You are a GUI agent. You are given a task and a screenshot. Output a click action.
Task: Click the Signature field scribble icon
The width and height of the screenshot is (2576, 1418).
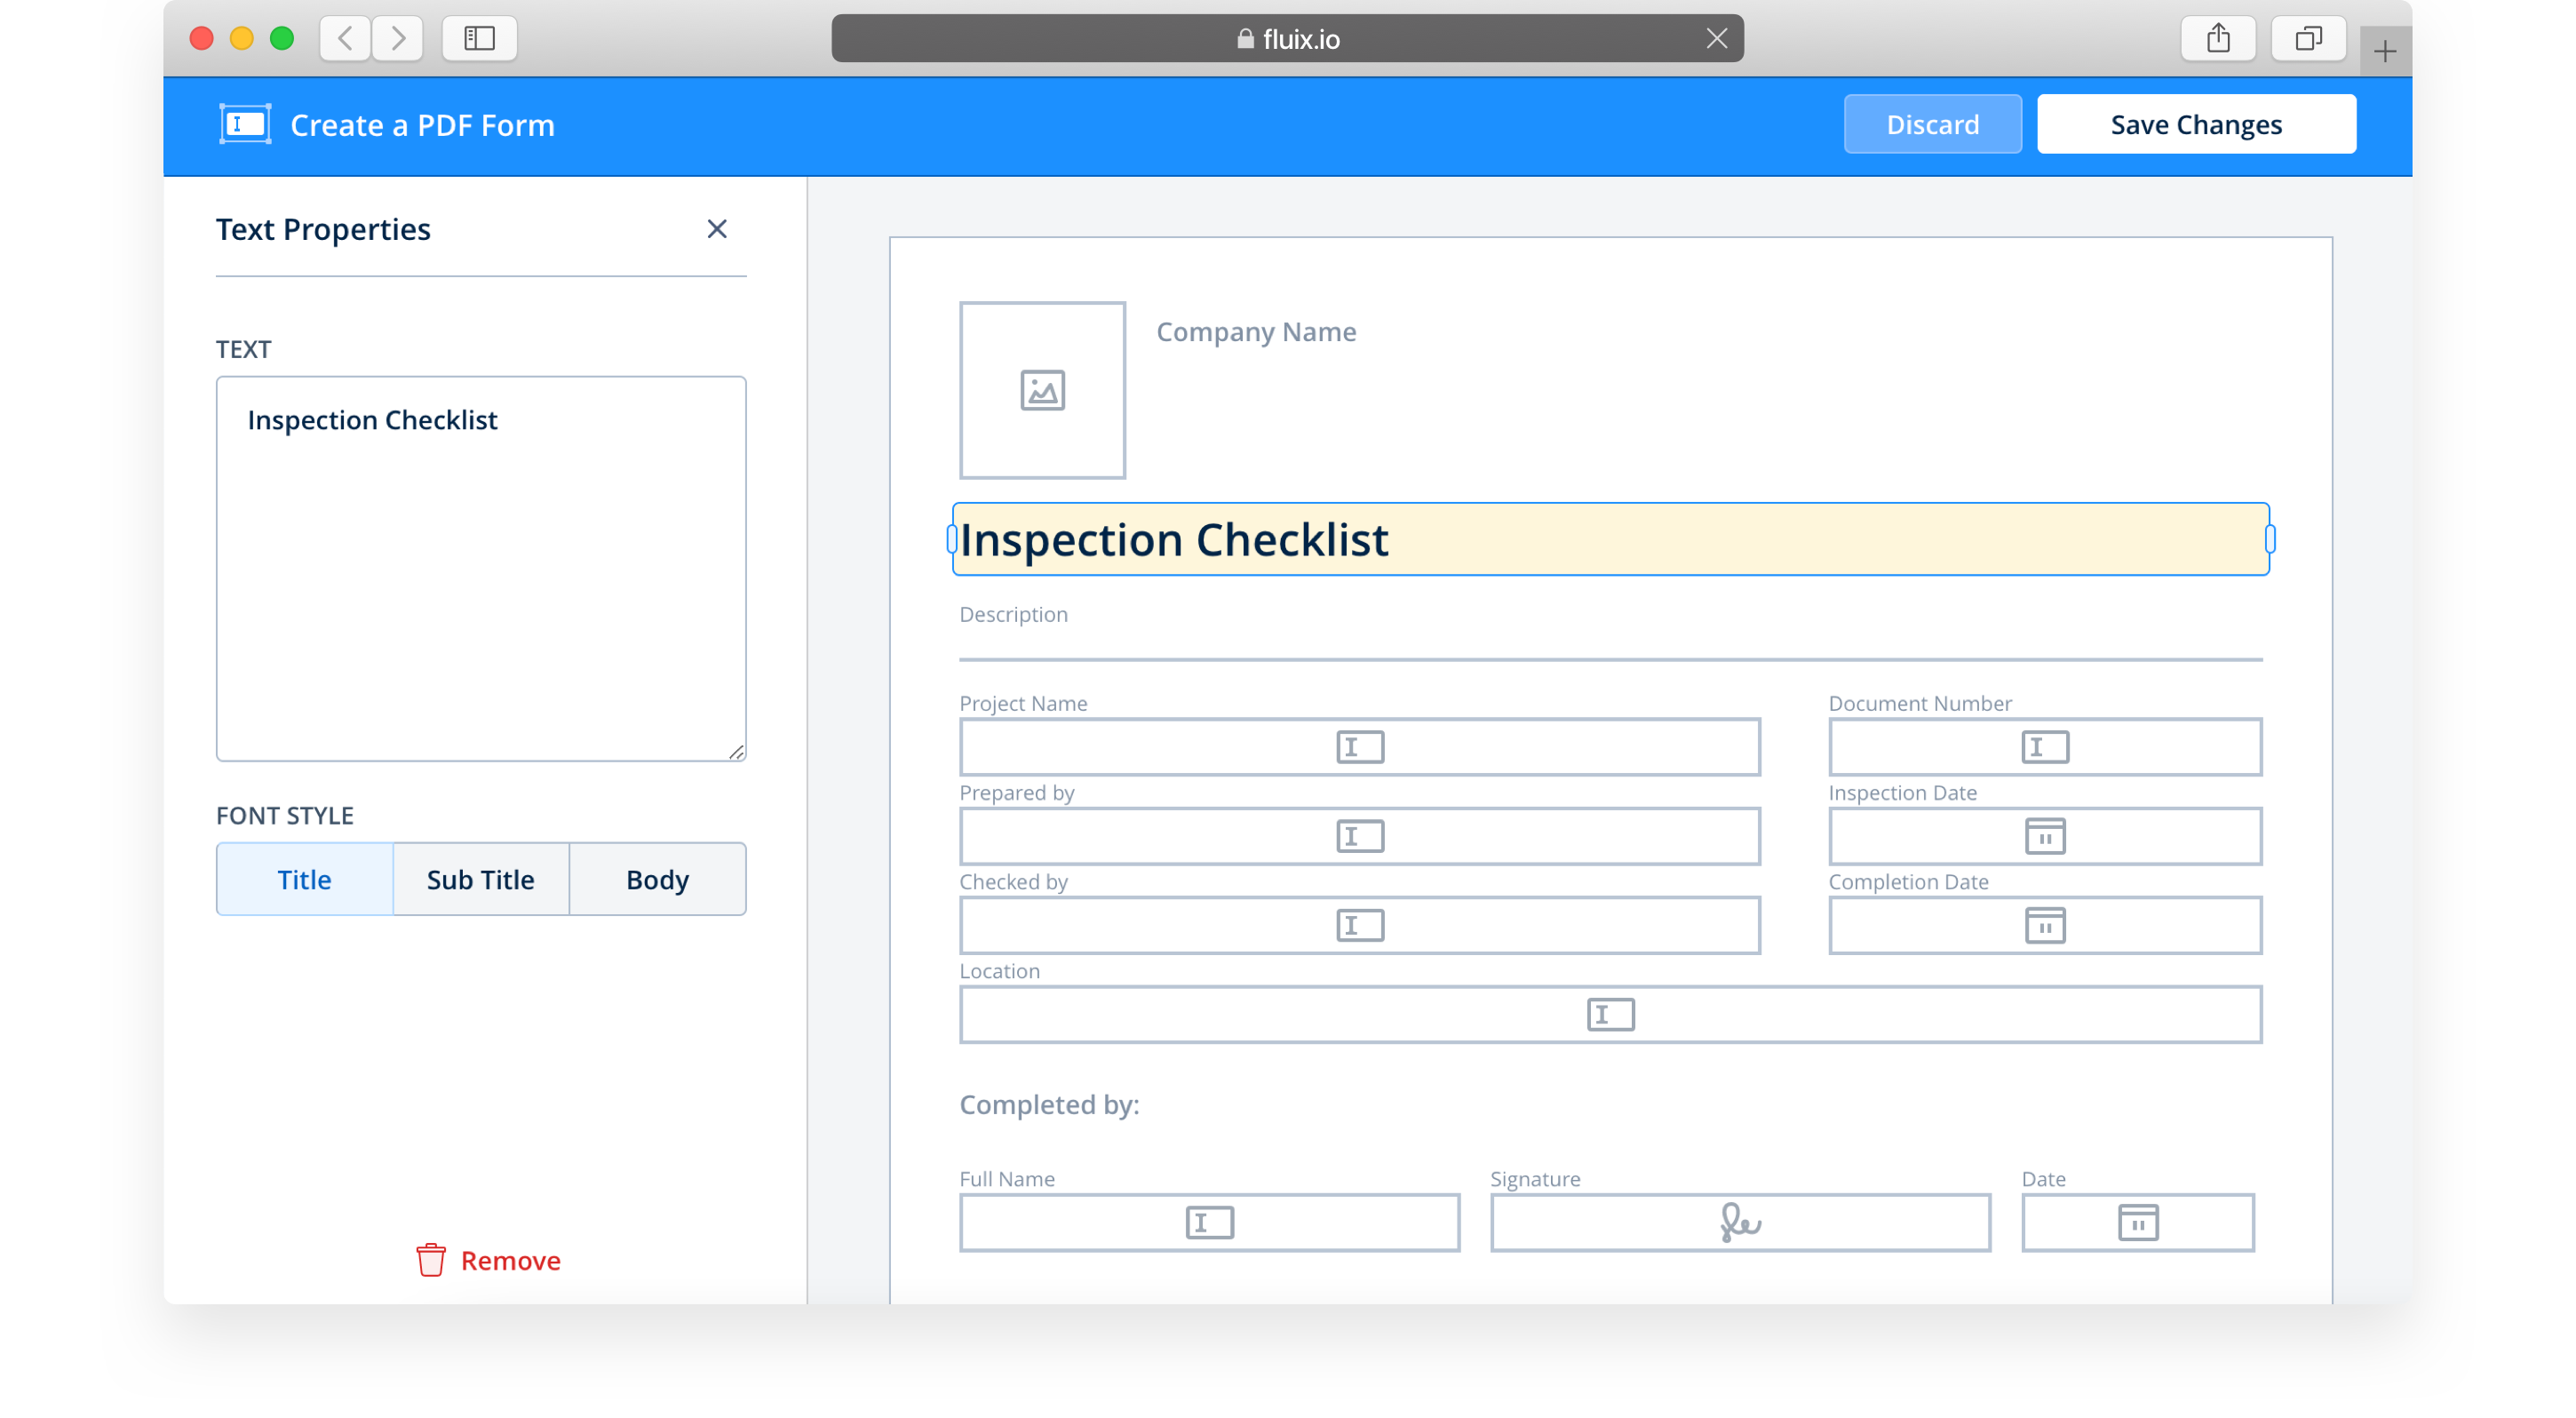pyautogui.click(x=1739, y=1222)
